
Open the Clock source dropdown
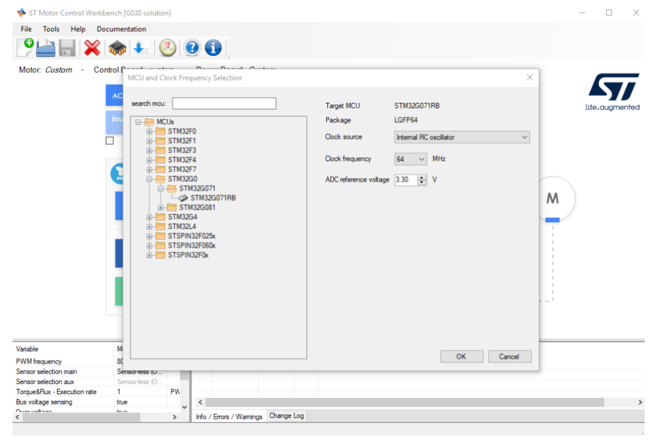click(462, 137)
